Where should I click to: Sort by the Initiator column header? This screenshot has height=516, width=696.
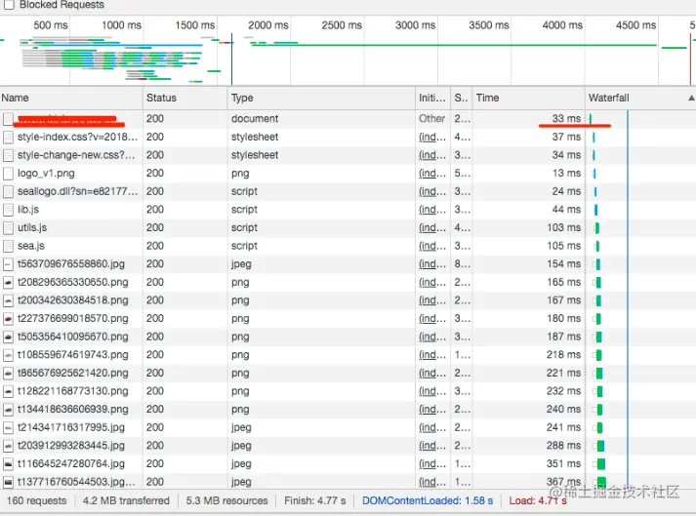[x=432, y=98]
